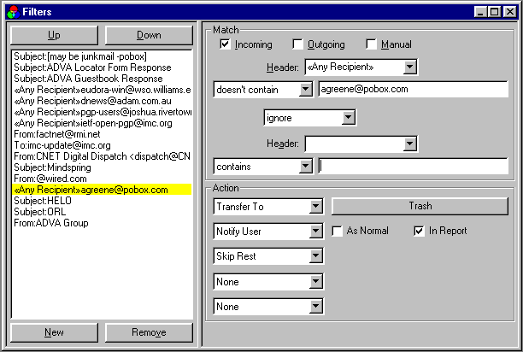Toggle the Manual match checkbox
Image resolution: width=523 pixels, height=352 pixels.
pyautogui.click(x=372, y=44)
